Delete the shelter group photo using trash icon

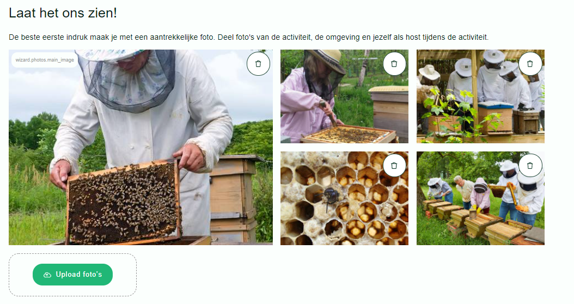pos(530,64)
